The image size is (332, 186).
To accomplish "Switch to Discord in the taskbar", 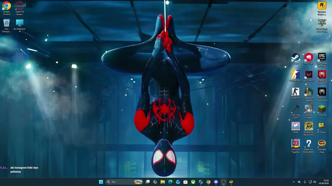I will (216, 182).
